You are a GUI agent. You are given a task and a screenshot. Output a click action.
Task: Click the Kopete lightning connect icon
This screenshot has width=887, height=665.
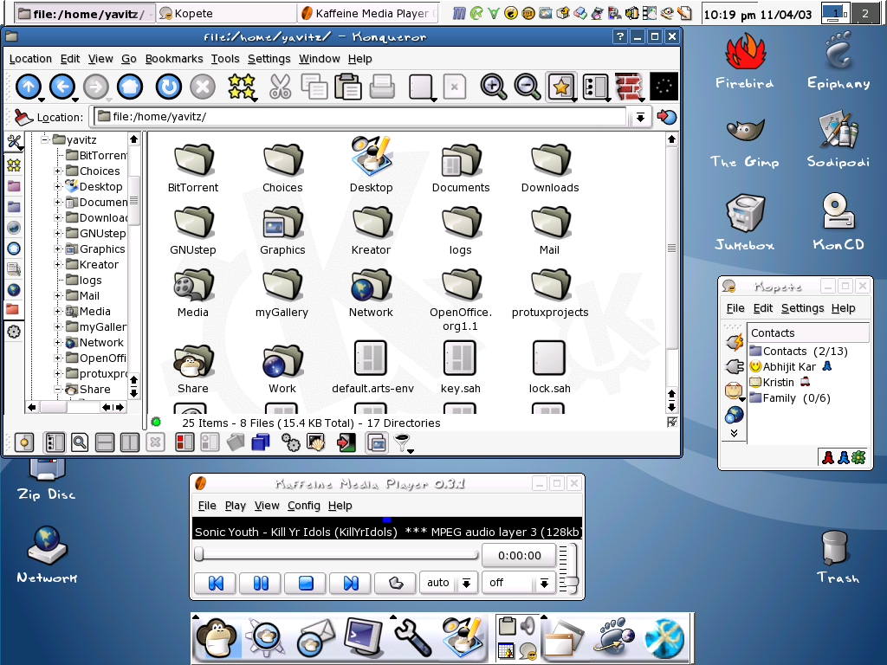point(735,341)
